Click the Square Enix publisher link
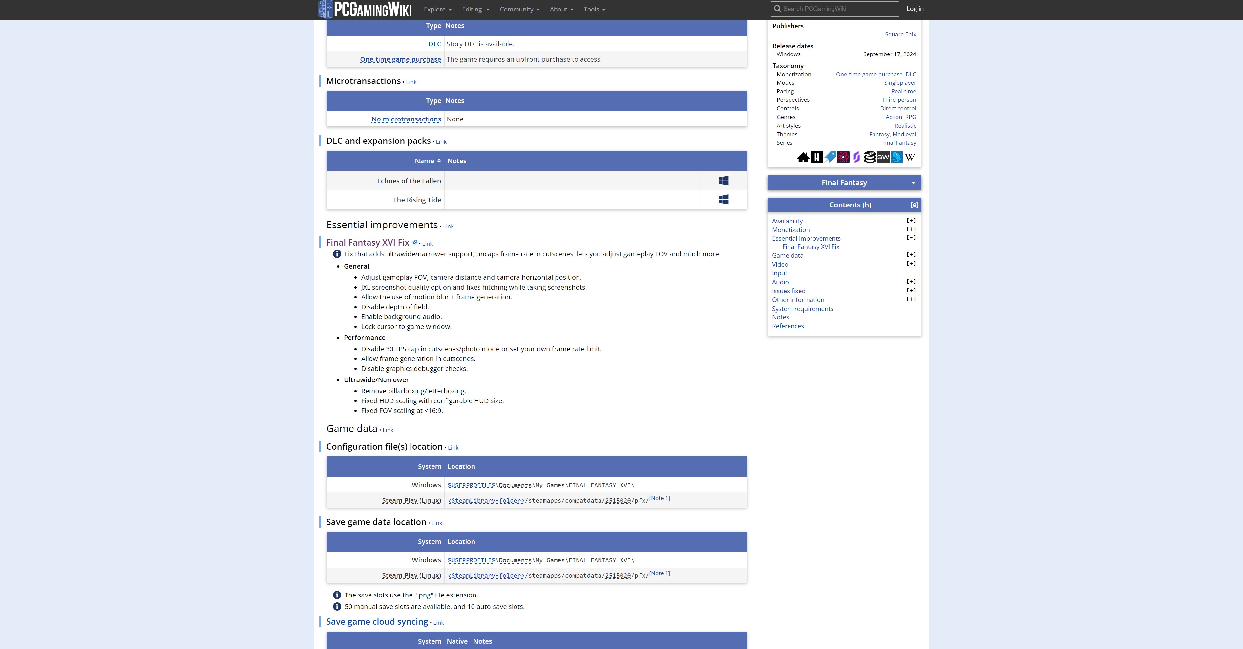Image resolution: width=1243 pixels, height=649 pixels. tap(900, 34)
